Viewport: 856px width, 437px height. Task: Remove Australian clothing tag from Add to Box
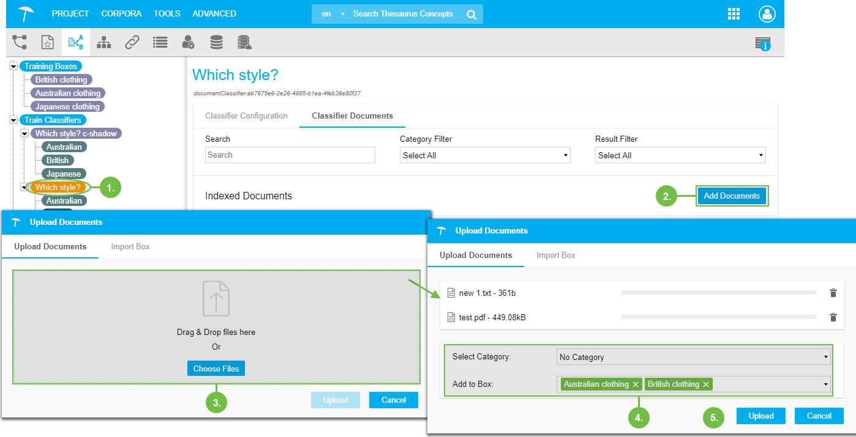click(636, 384)
